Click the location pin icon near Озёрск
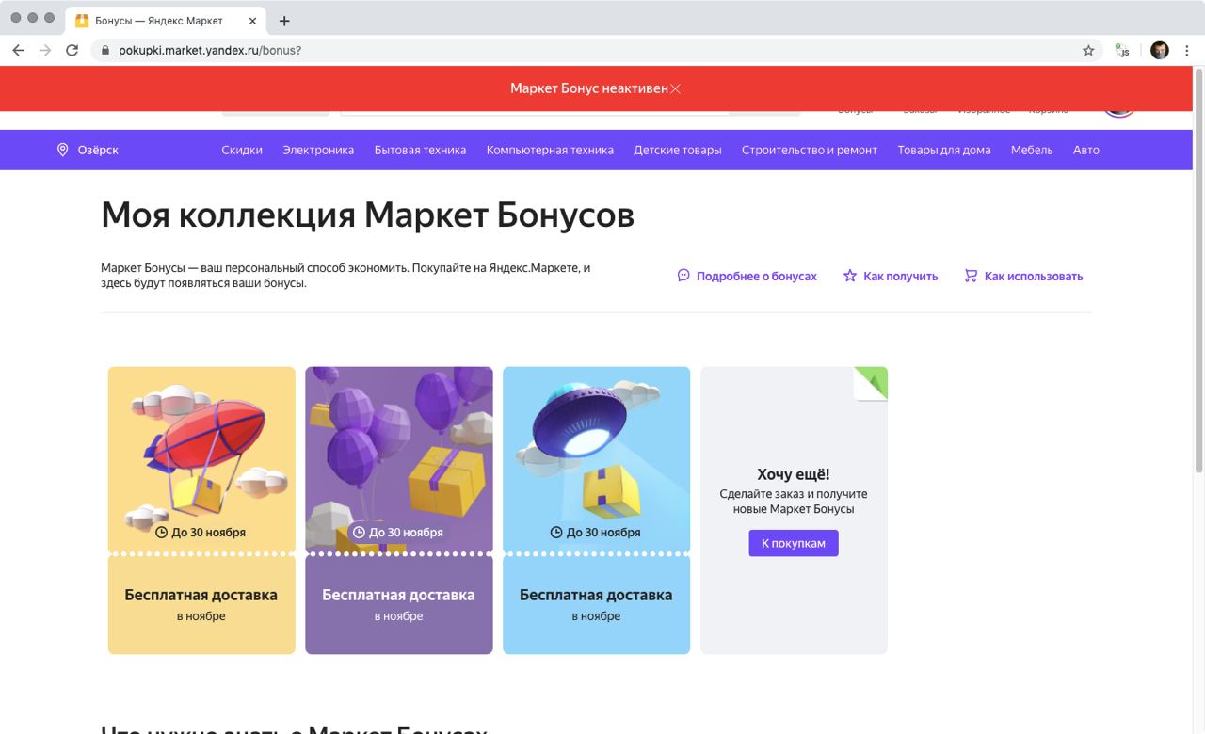 [63, 150]
